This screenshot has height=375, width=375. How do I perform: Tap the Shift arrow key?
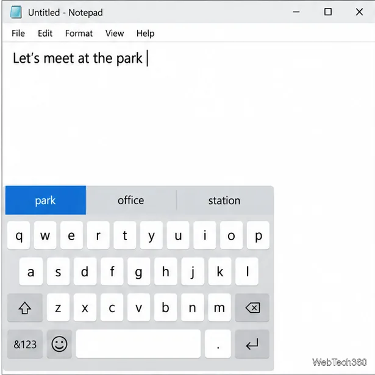[25, 308]
